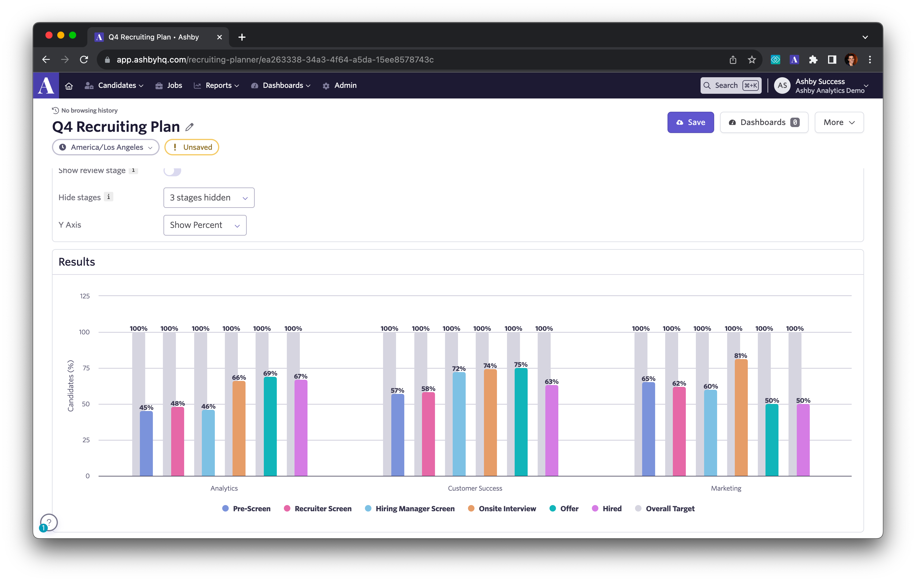The height and width of the screenshot is (582, 916).
Task: Open the Y Axis Show Percent dropdown
Action: [204, 225]
